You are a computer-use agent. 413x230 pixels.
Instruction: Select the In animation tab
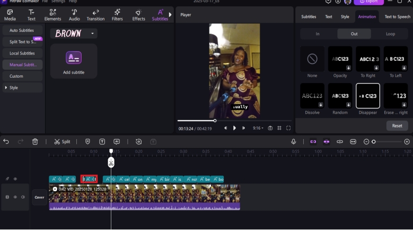click(318, 34)
